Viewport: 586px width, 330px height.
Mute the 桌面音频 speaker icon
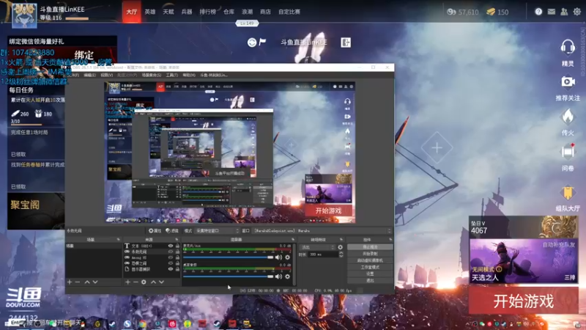click(x=278, y=276)
